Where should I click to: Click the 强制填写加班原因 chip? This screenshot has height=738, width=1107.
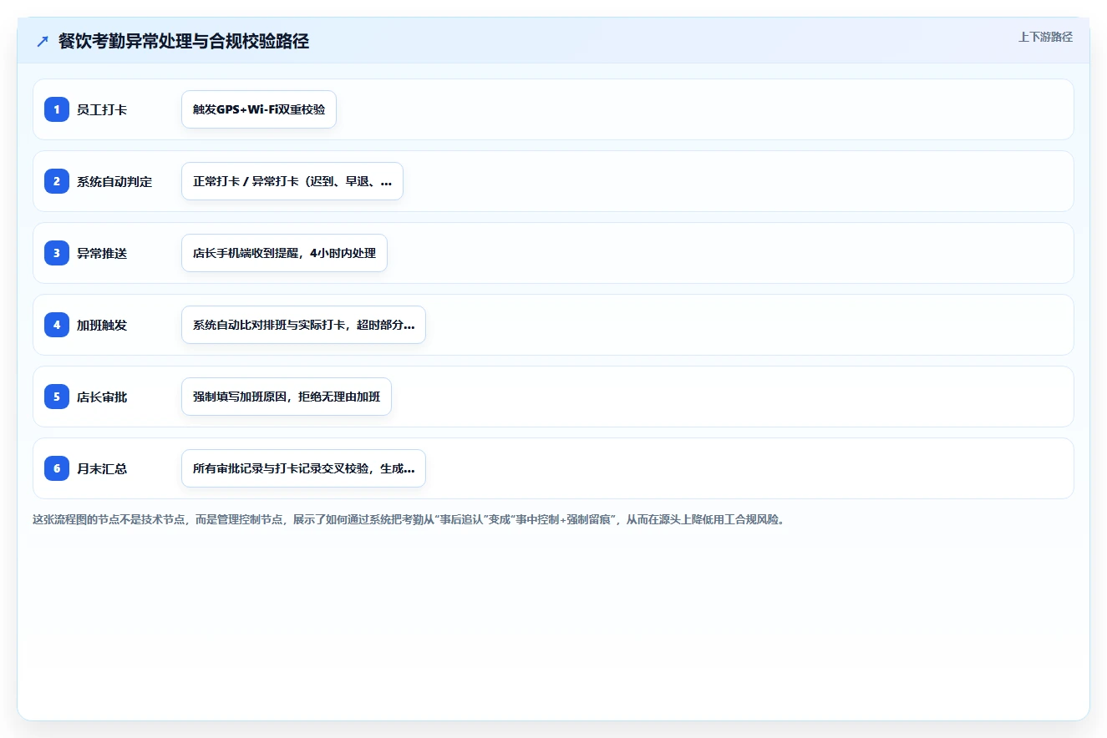pos(287,397)
